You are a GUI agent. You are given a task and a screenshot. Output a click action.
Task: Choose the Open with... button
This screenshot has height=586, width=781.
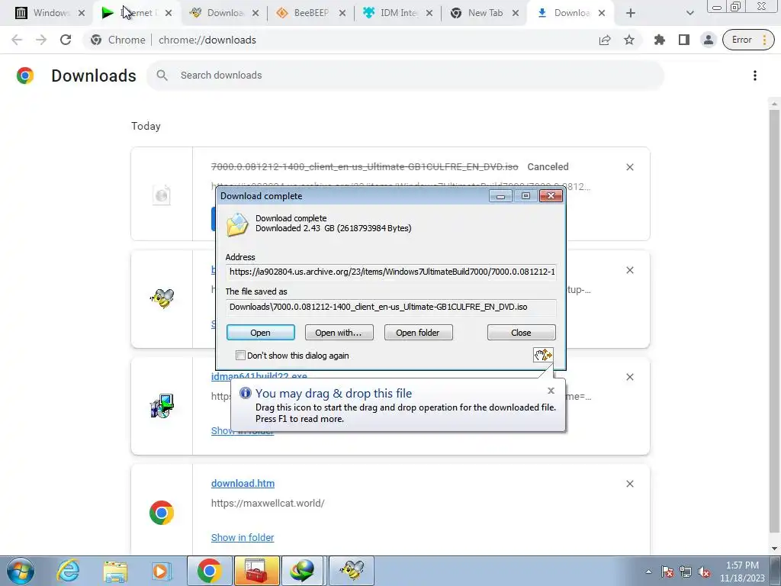pyautogui.click(x=339, y=333)
